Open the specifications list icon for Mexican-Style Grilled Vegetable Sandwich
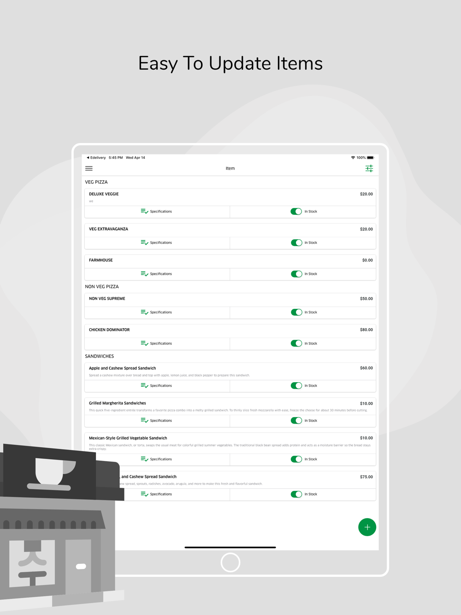The image size is (461, 615). pyautogui.click(x=144, y=459)
